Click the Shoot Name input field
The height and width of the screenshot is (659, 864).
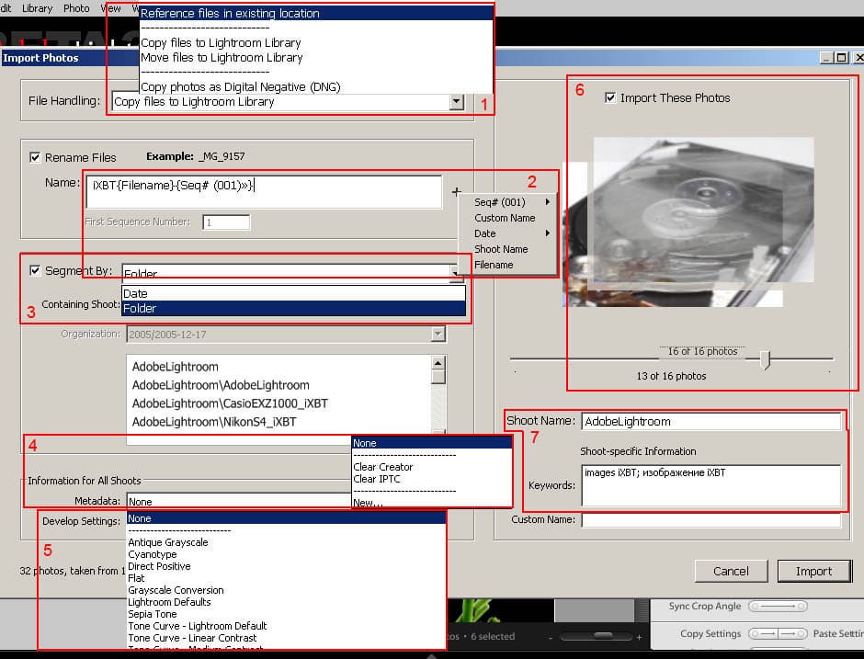point(711,422)
